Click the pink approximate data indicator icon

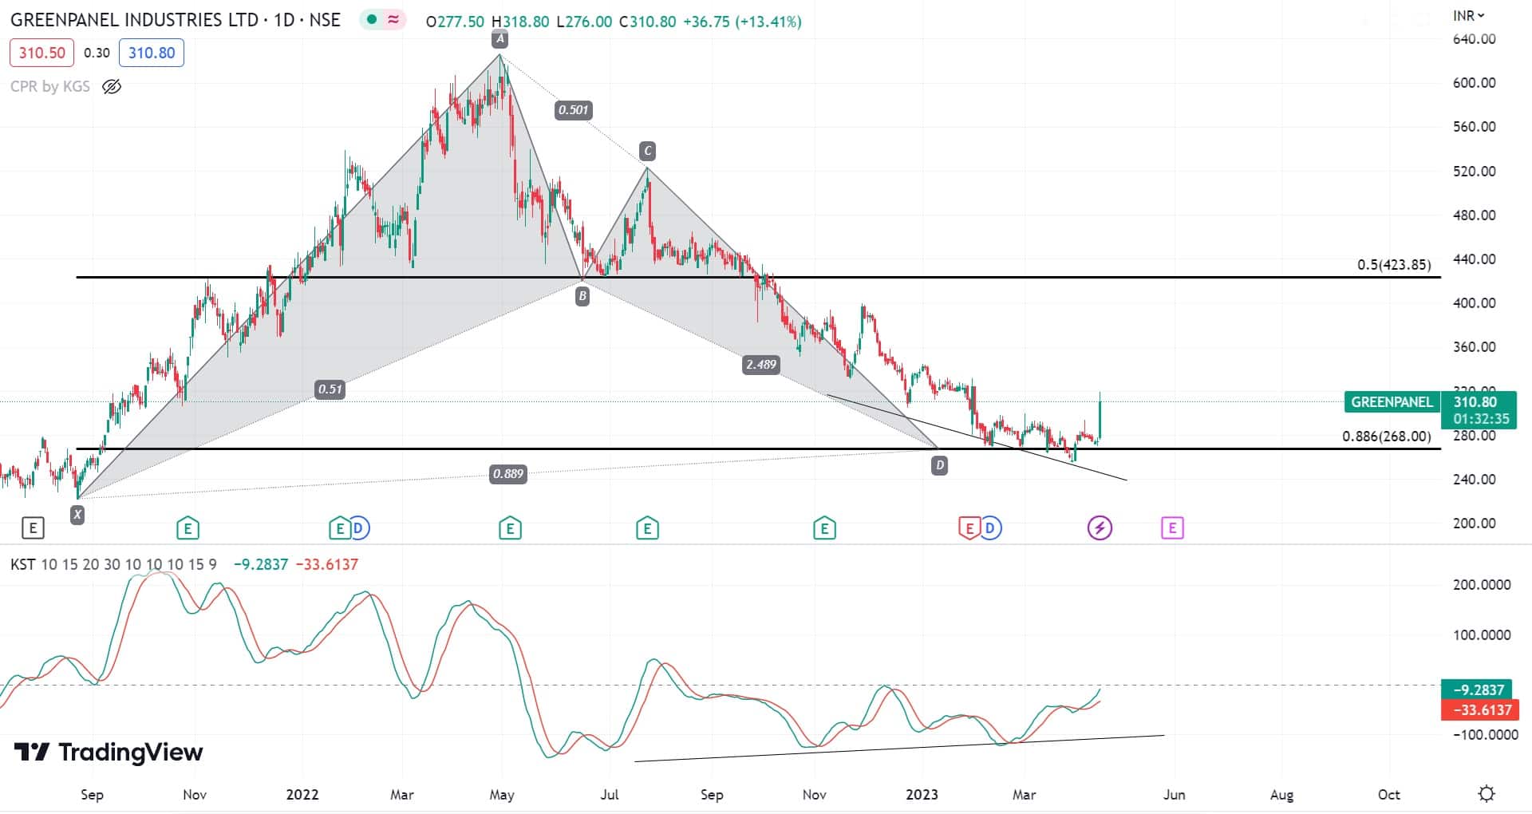[x=393, y=20]
